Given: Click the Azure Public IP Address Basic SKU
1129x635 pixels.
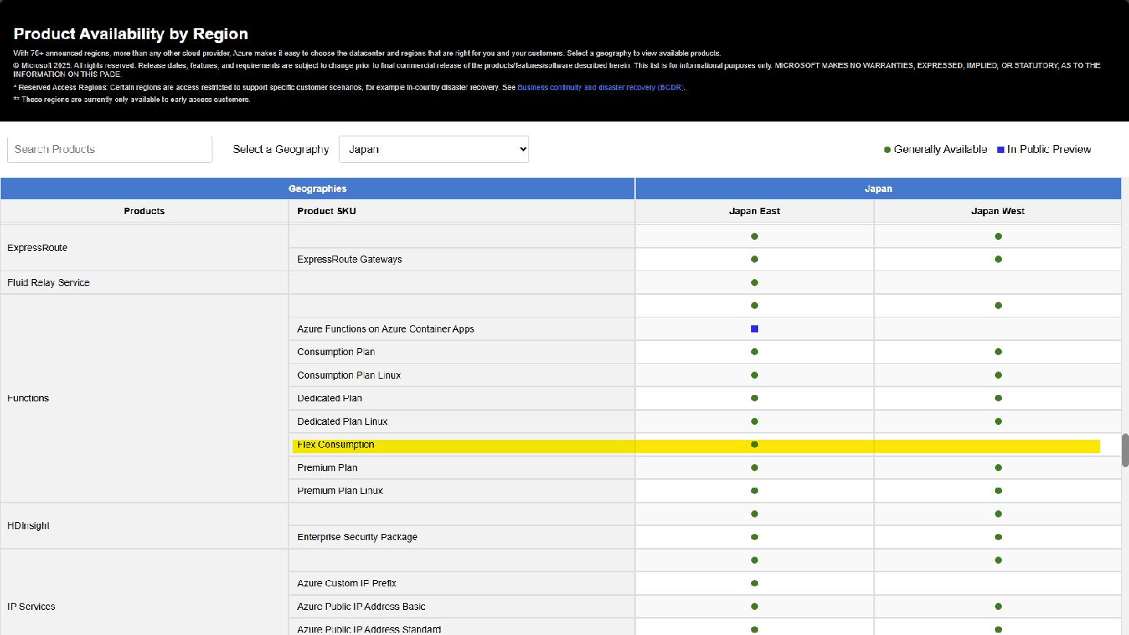Looking at the screenshot, I should coord(462,607).
